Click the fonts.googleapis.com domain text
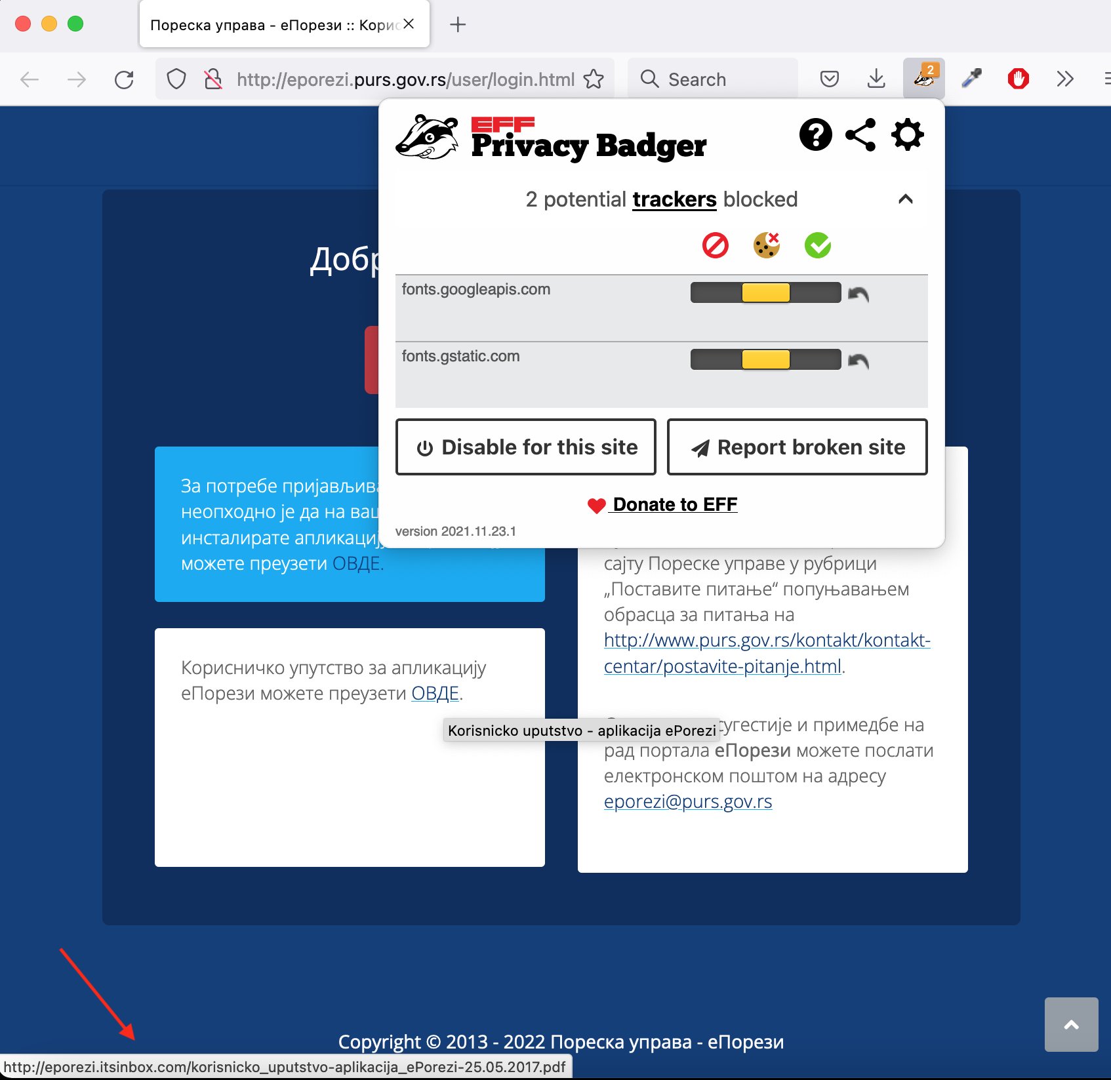1111x1080 pixels. click(476, 289)
